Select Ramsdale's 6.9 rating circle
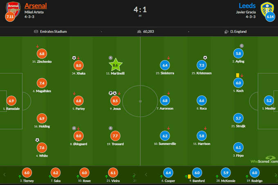The height and width of the screenshot is (185, 278). (x=11, y=101)
